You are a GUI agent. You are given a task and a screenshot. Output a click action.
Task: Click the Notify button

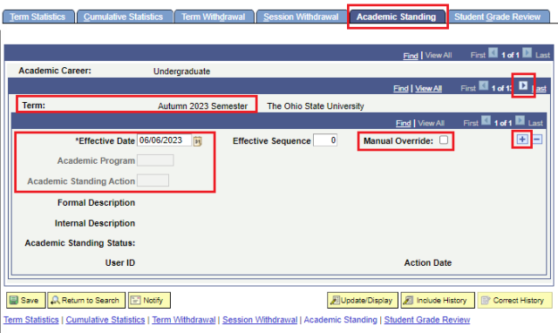tap(149, 300)
